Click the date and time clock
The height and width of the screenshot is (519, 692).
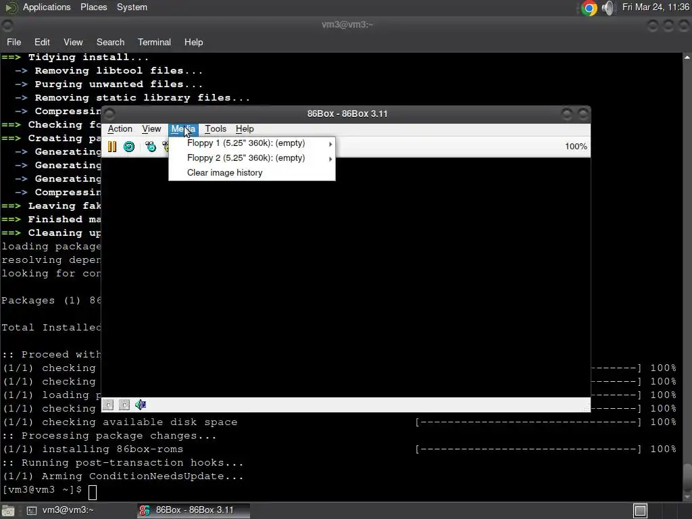pos(656,7)
